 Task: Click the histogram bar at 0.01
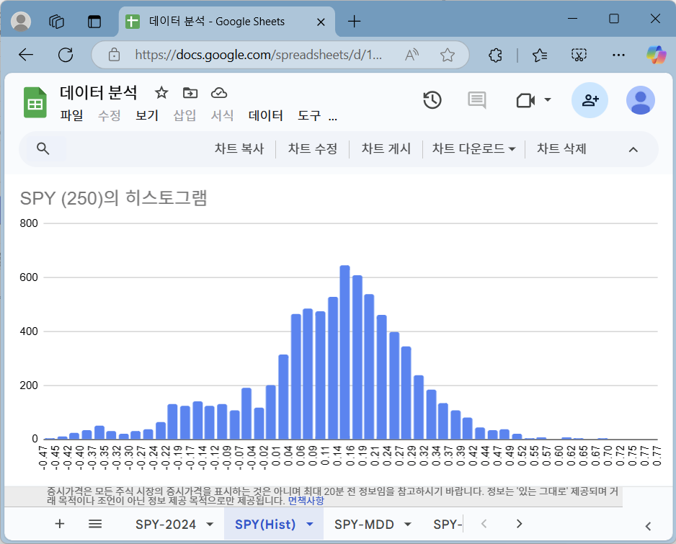coord(283,396)
